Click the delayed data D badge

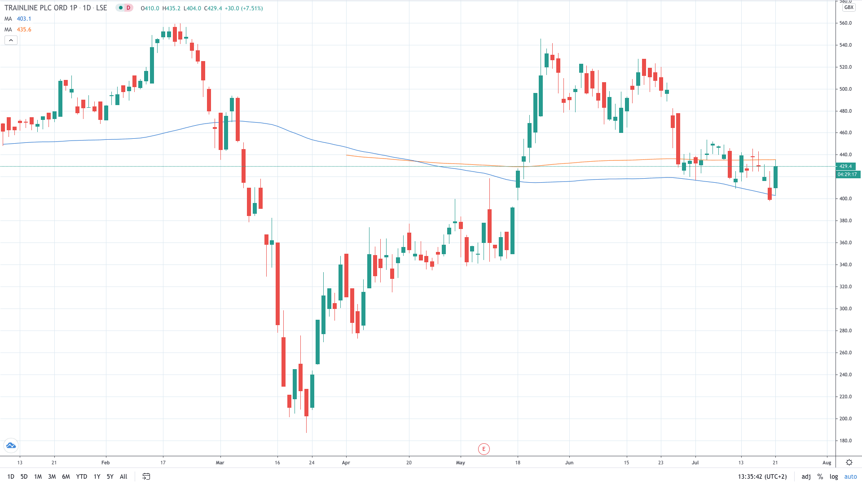pos(128,8)
